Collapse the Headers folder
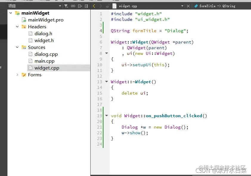Screen dimensions: 251x176 pyautogui.click(x=17, y=27)
